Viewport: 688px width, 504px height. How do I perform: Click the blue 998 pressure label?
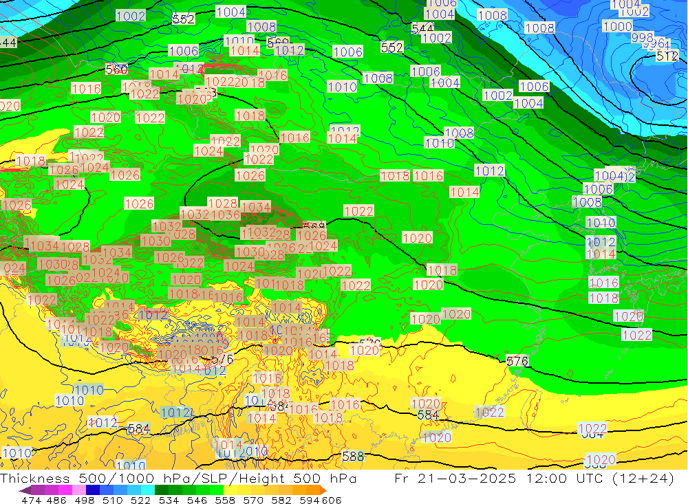(x=643, y=38)
